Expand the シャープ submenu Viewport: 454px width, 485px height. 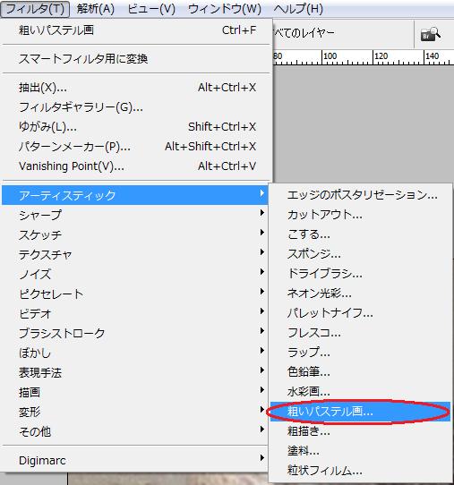tap(134, 215)
